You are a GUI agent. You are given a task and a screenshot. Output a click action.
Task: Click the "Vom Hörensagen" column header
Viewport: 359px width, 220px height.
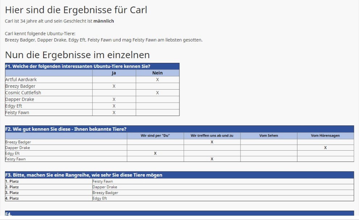pyautogui.click(x=325, y=135)
